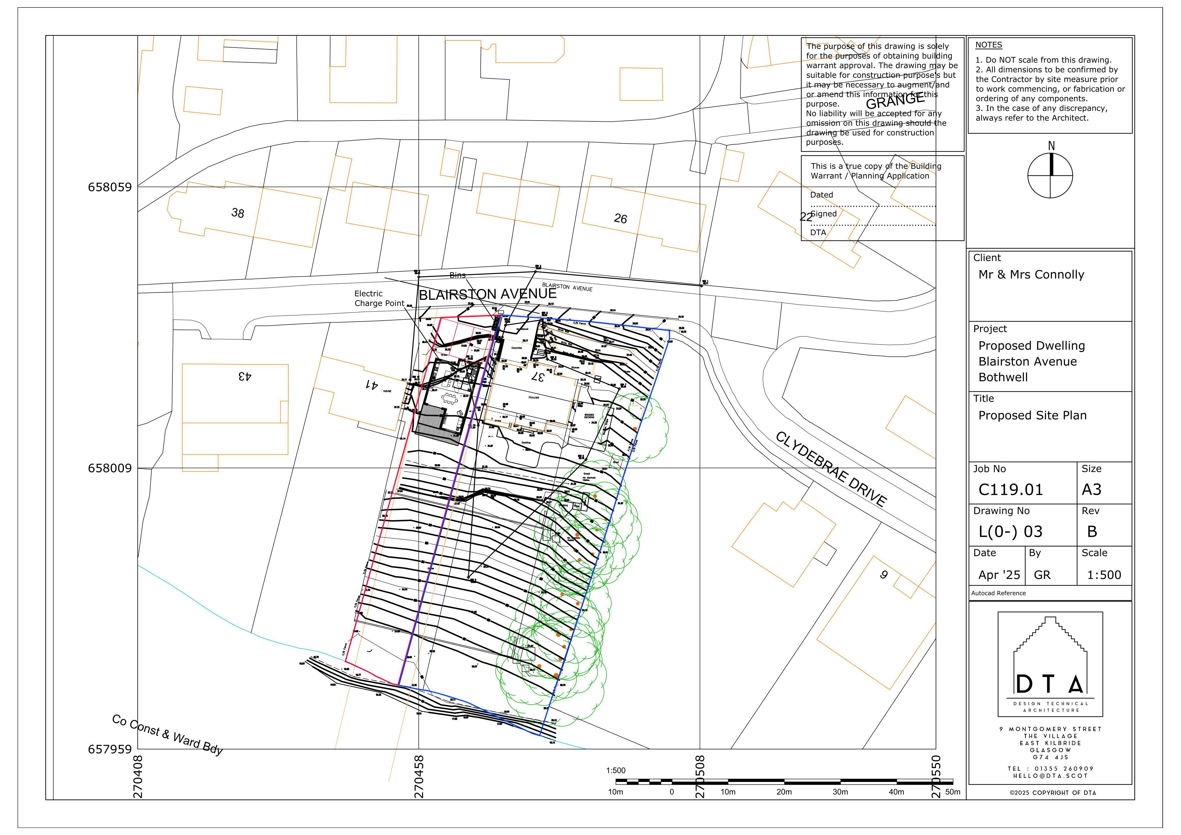Click easting grid label '270408'
1181x835 pixels.
(138, 777)
